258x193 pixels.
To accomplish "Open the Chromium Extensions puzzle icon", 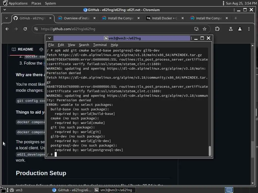I will point(217,29).
